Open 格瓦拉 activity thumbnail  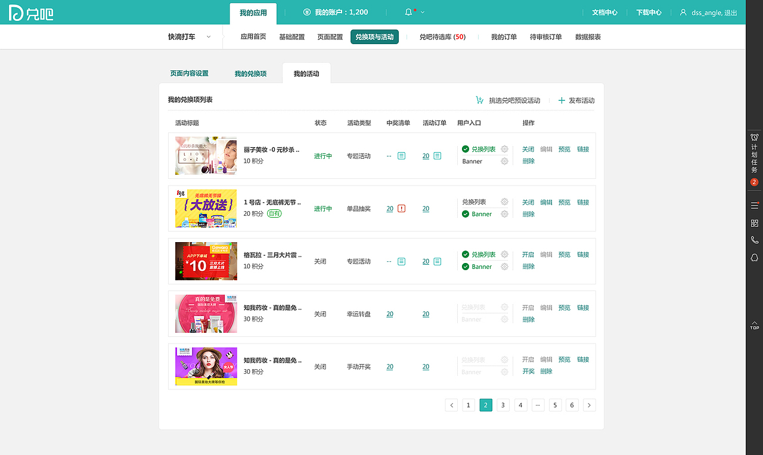206,261
